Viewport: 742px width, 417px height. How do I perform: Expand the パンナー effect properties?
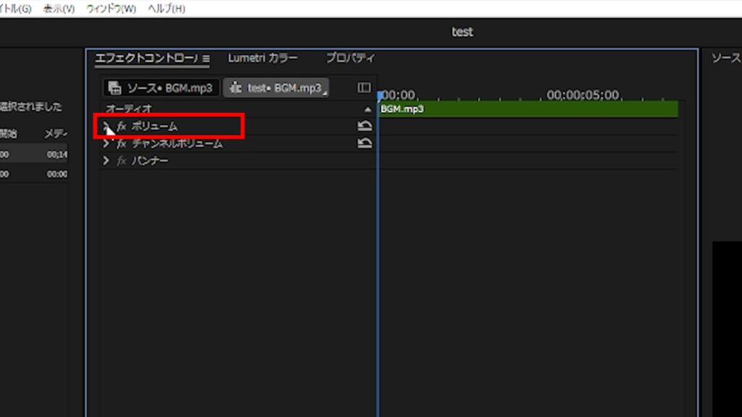click(106, 161)
